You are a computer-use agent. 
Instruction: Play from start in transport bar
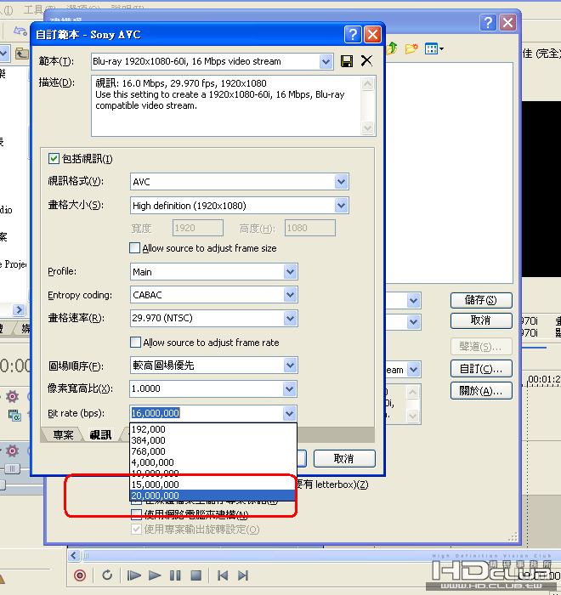[133, 575]
